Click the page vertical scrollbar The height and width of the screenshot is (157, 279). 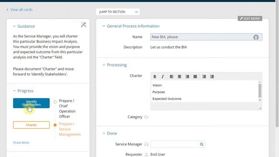tap(277, 64)
